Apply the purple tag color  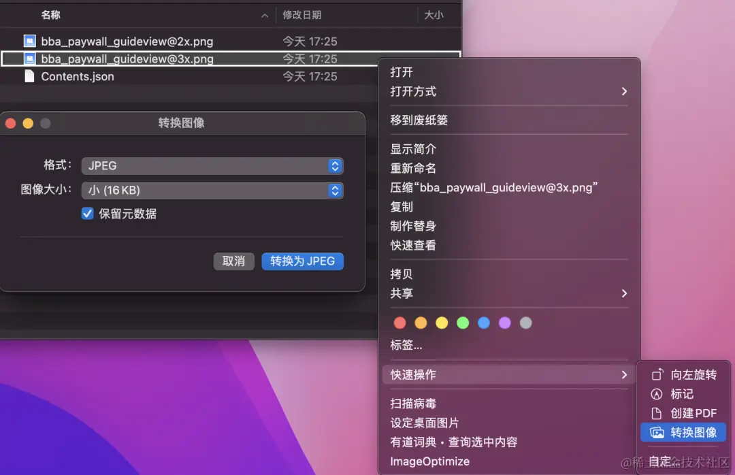tap(505, 323)
